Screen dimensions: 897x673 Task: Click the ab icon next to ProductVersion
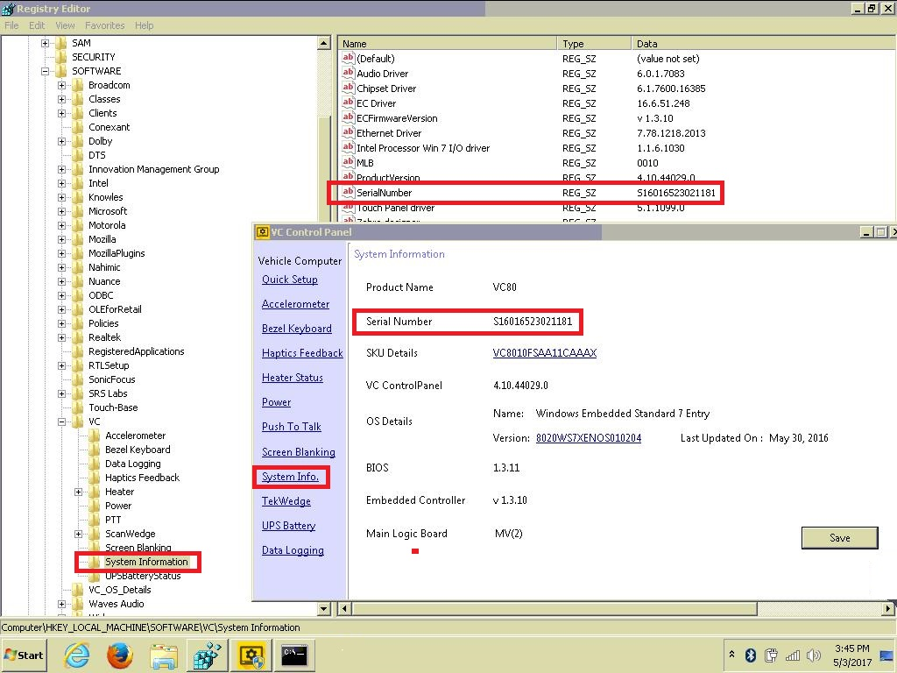[347, 178]
